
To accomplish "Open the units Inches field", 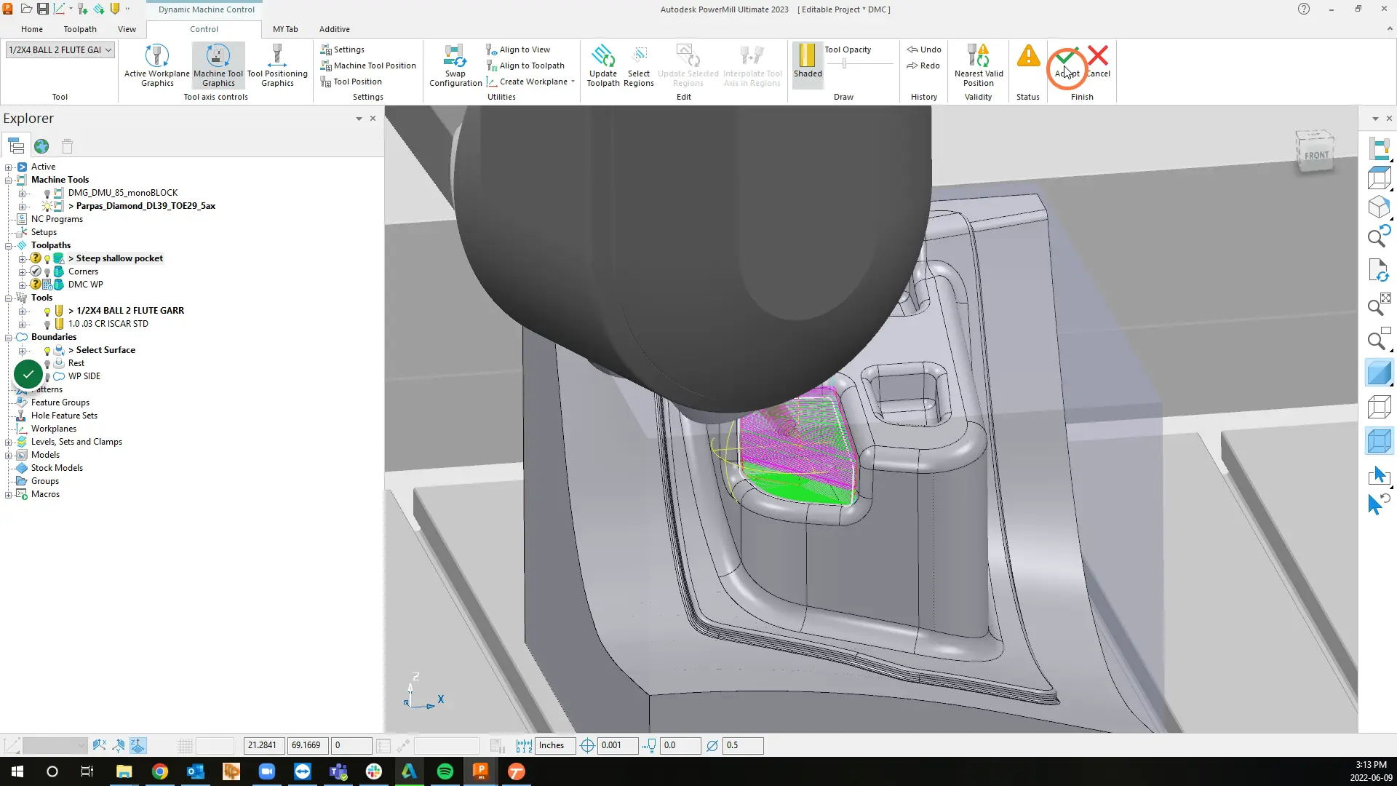I will click(x=556, y=745).
